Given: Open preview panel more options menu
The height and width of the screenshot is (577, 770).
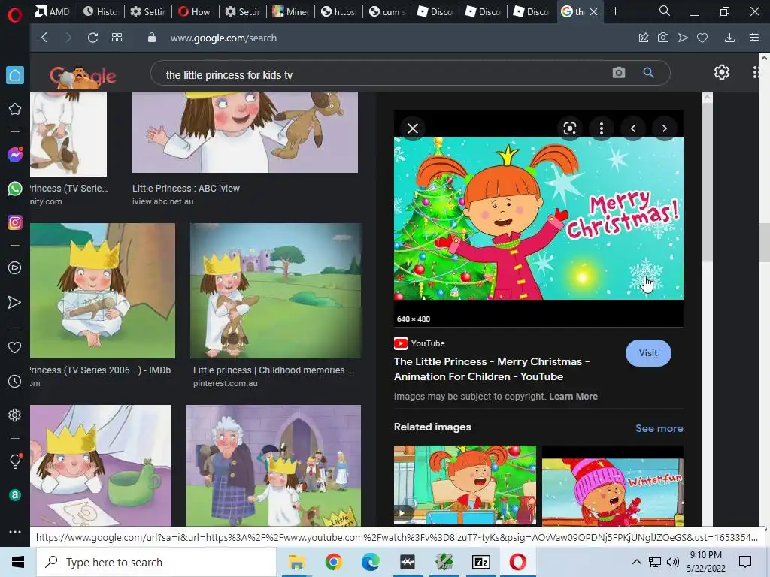Looking at the screenshot, I should (x=601, y=128).
